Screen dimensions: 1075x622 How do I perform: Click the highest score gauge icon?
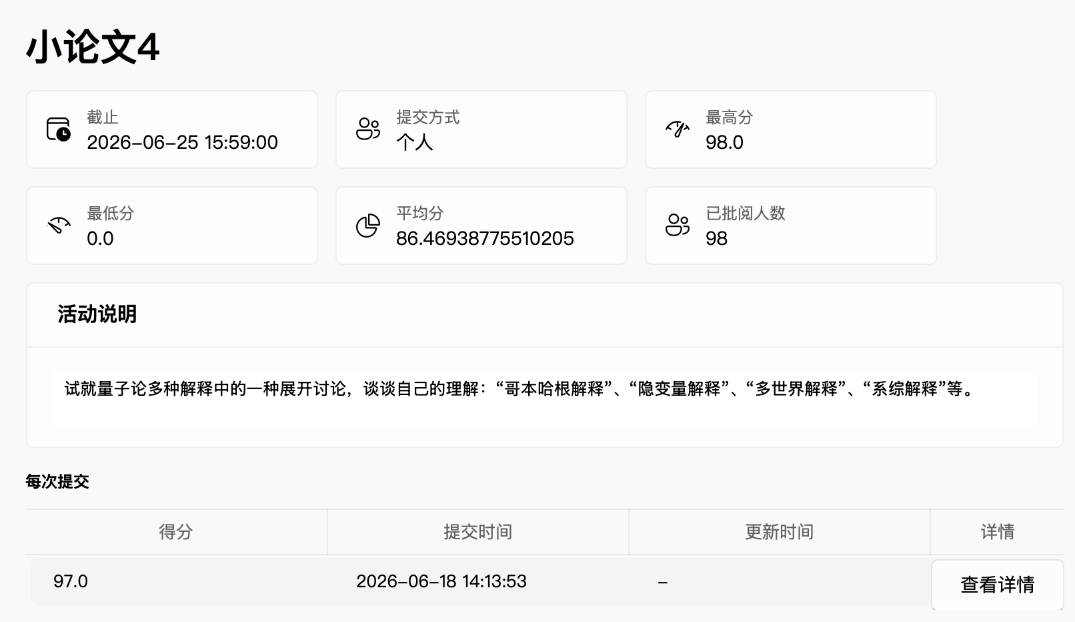(x=677, y=129)
